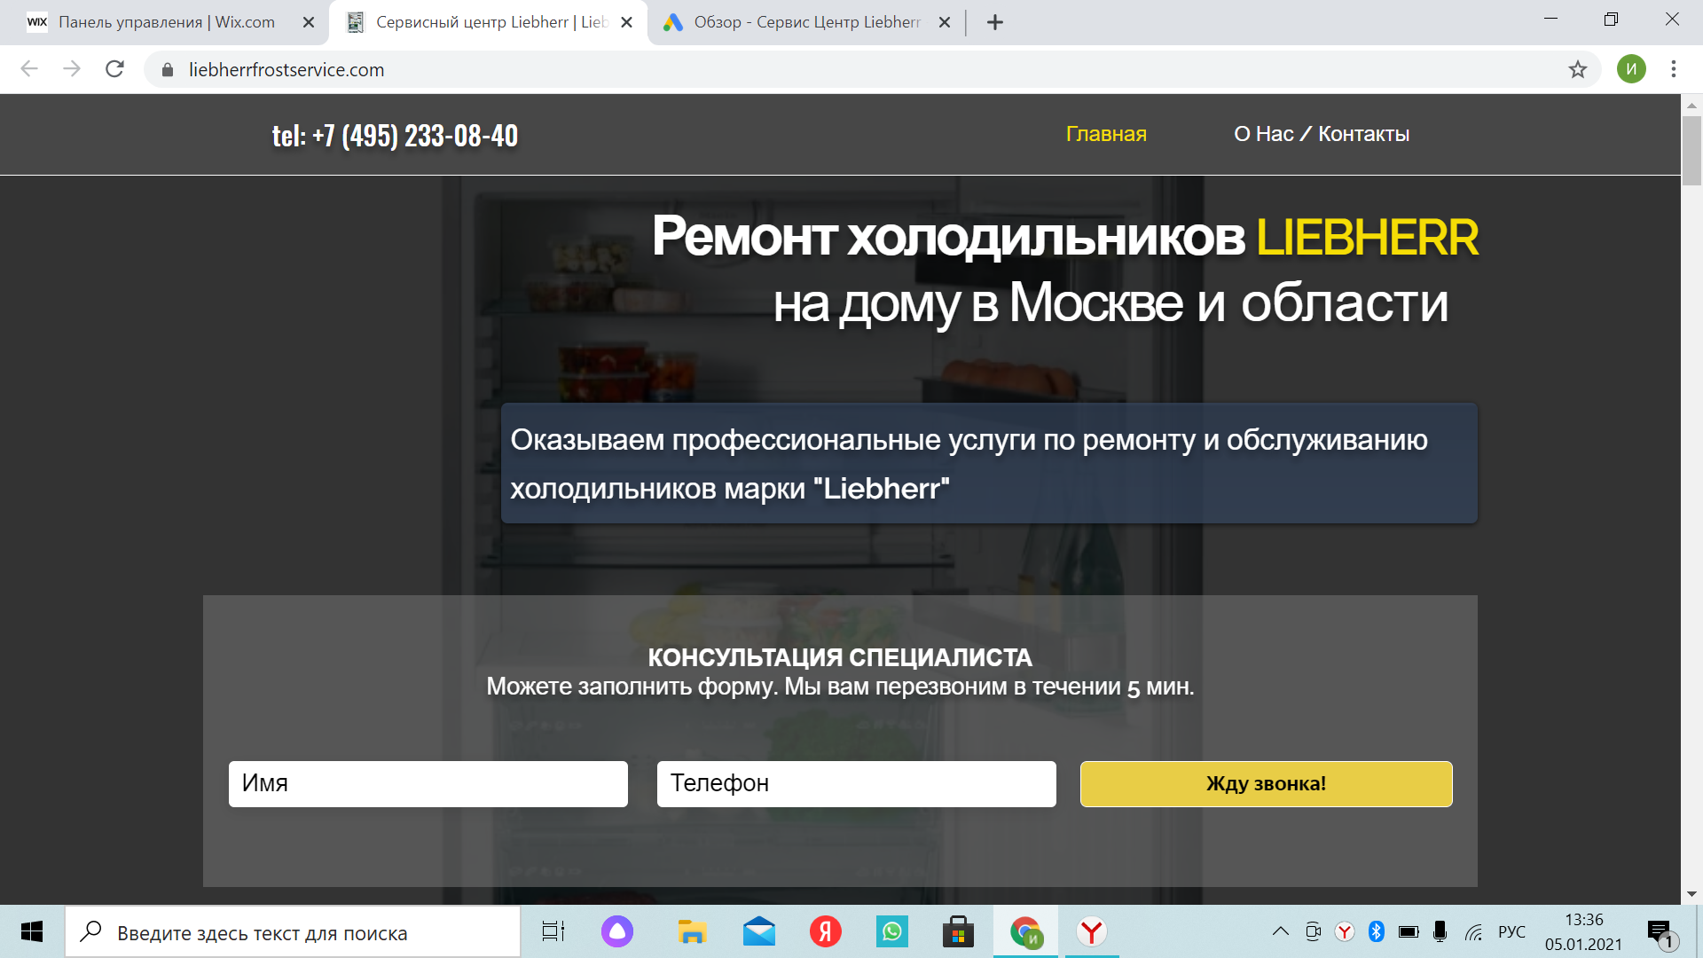Bookmark this page with the star icon
The image size is (1703, 958).
pyautogui.click(x=1577, y=69)
